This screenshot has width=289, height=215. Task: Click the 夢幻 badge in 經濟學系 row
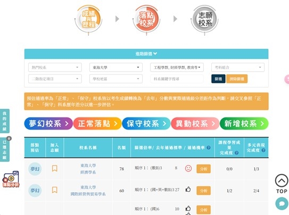(x=35, y=169)
